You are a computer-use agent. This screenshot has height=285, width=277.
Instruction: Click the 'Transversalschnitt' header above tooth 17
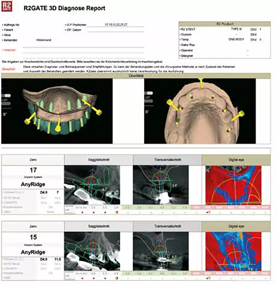pos(167,160)
